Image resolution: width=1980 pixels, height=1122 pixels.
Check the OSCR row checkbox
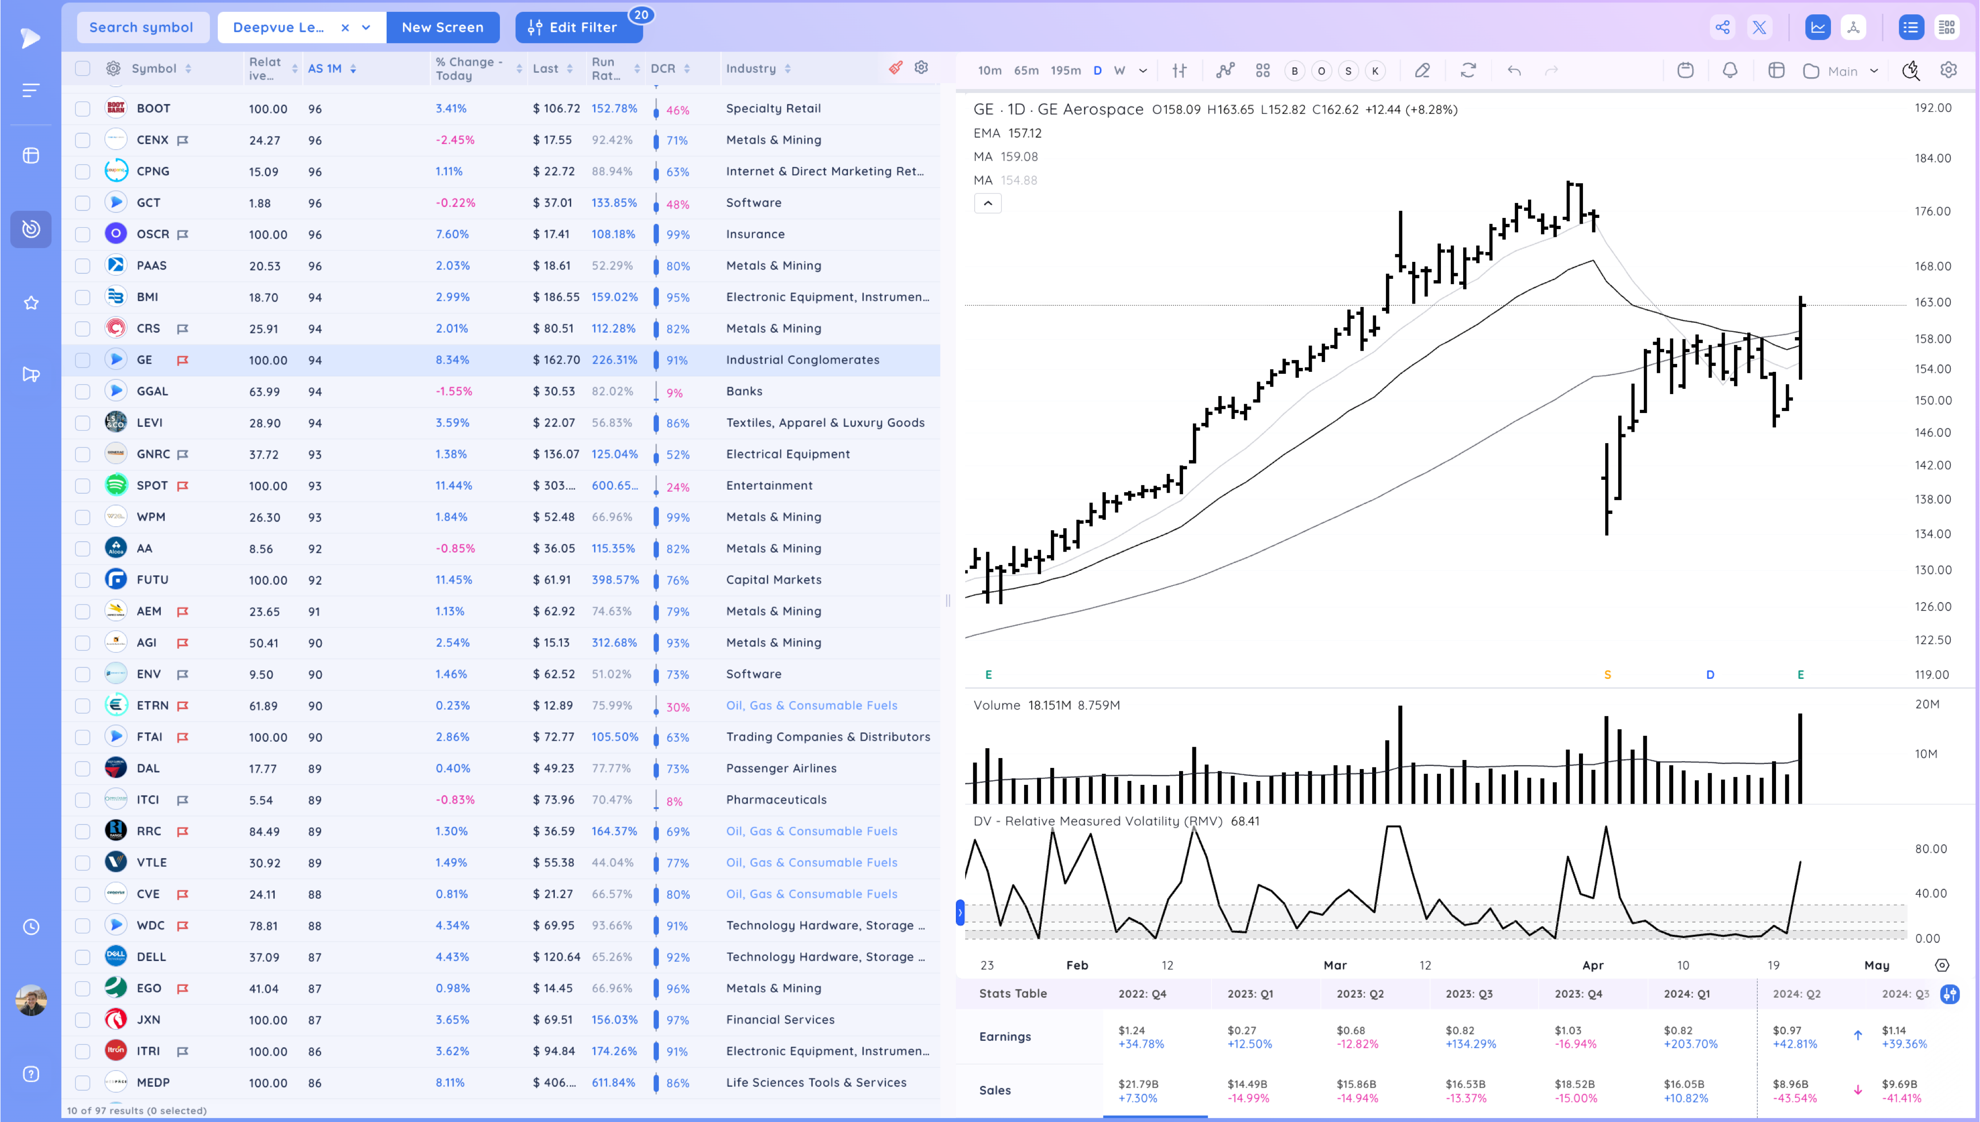point(82,234)
